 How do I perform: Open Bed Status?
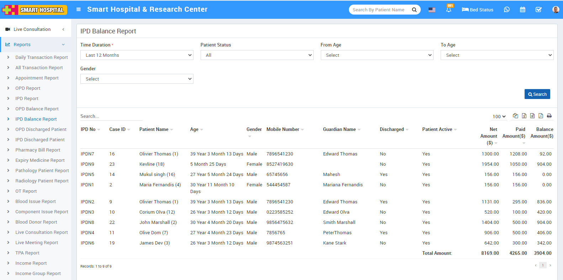477,10
